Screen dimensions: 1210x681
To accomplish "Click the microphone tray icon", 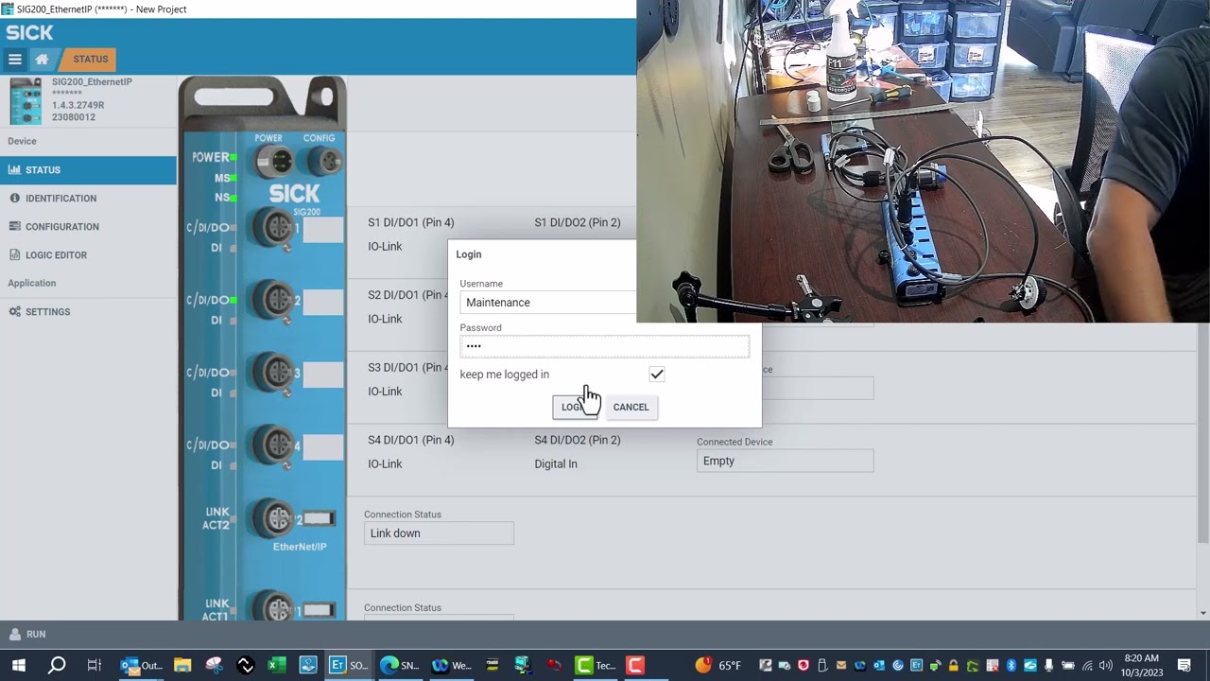I will click(1048, 665).
